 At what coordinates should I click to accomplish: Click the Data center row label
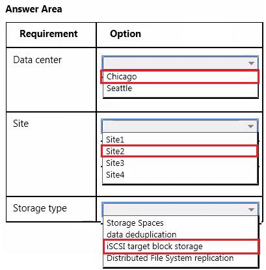(x=38, y=60)
